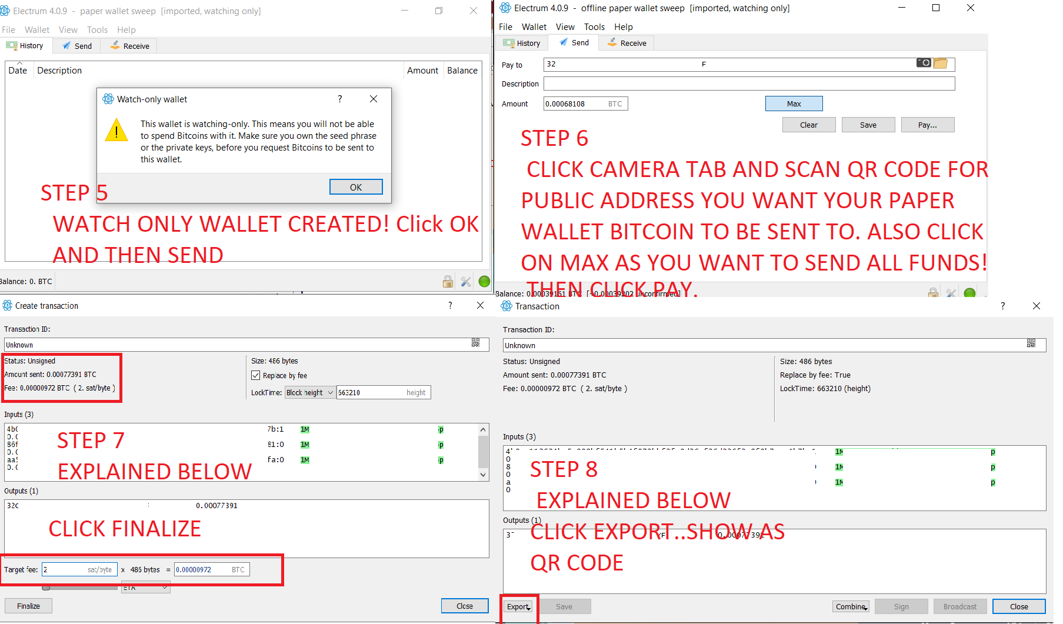This screenshot has height=624, width=1063.
Task: Click help question mark in Create transaction dialog
Action: [x=450, y=305]
